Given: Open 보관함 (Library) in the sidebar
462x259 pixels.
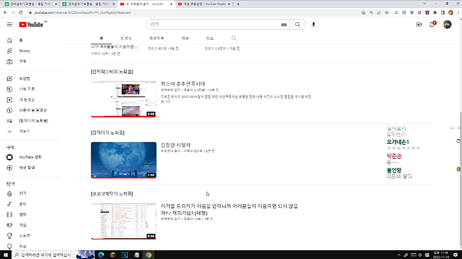Looking at the screenshot, I should [x=24, y=78].
